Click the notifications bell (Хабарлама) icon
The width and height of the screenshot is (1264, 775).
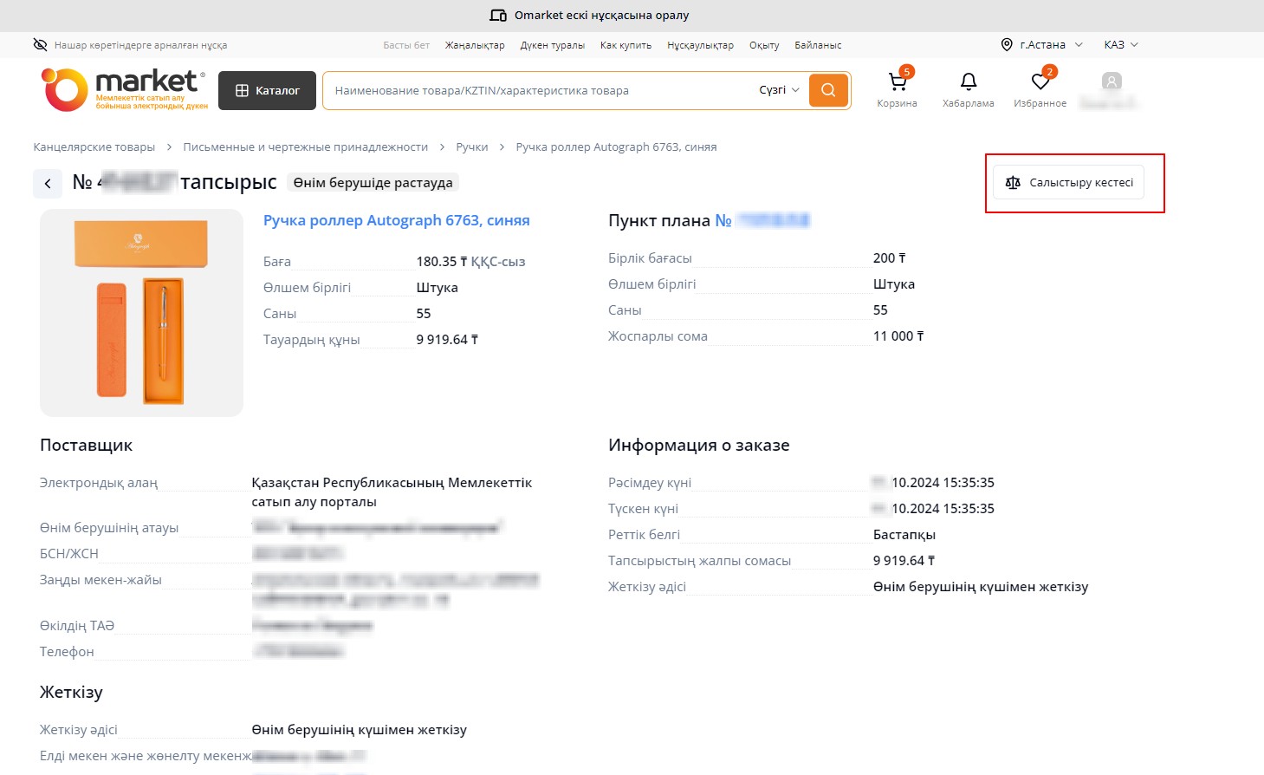(968, 82)
